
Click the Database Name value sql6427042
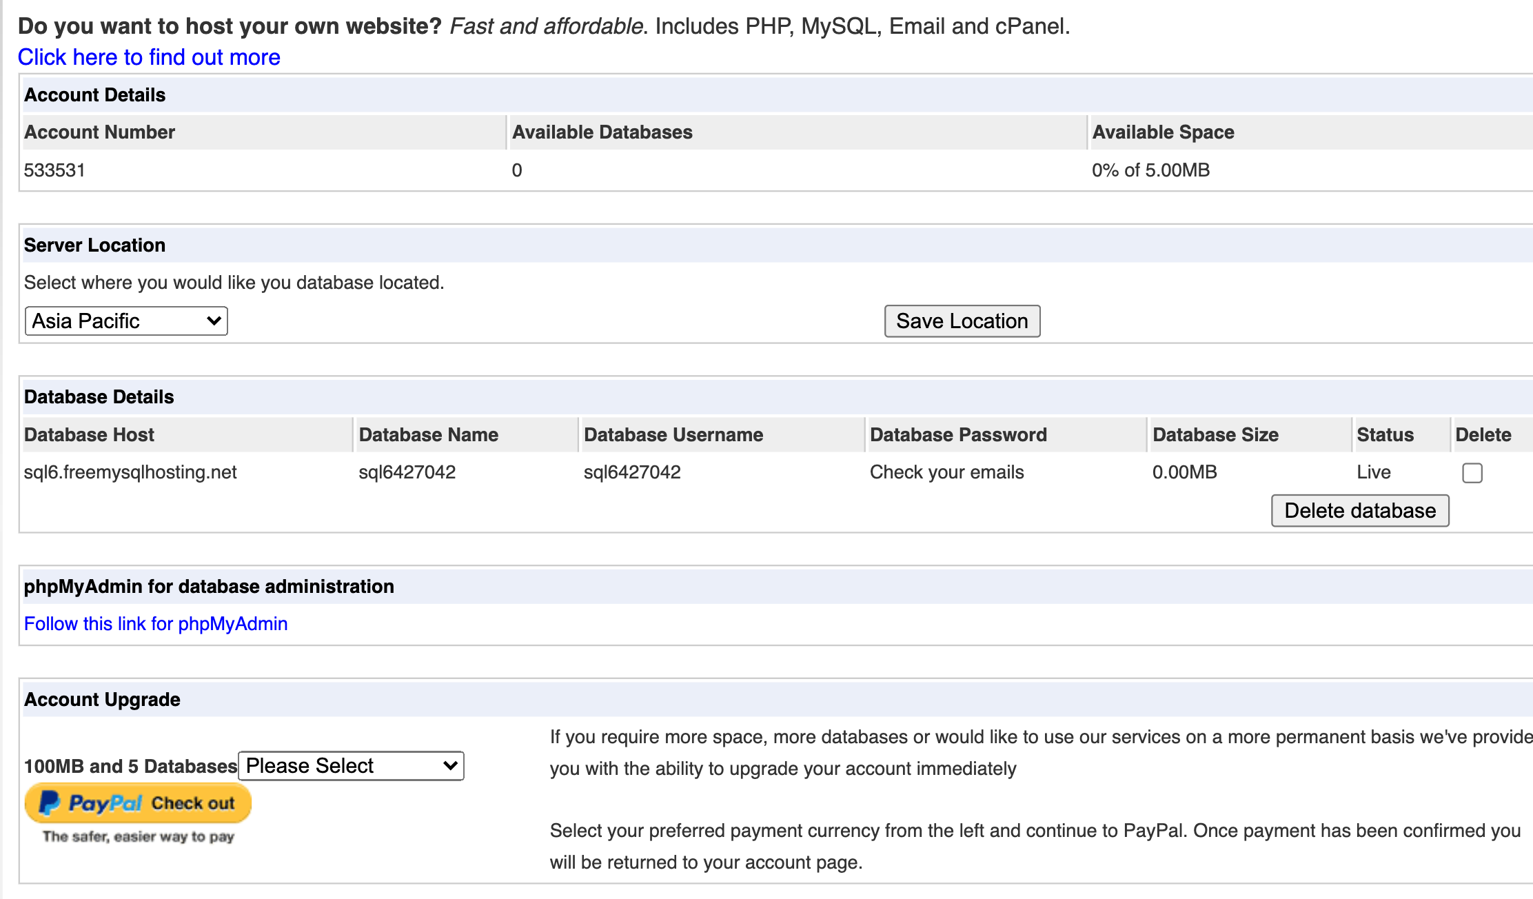[407, 472]
